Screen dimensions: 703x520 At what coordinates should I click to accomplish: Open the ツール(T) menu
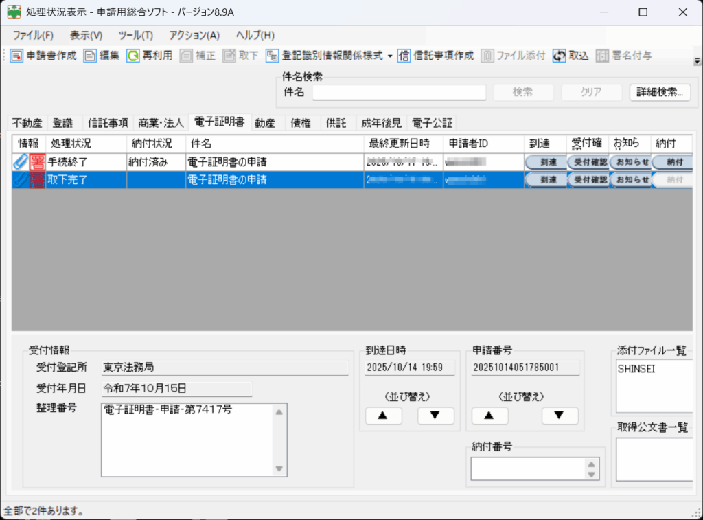(135, 35)
